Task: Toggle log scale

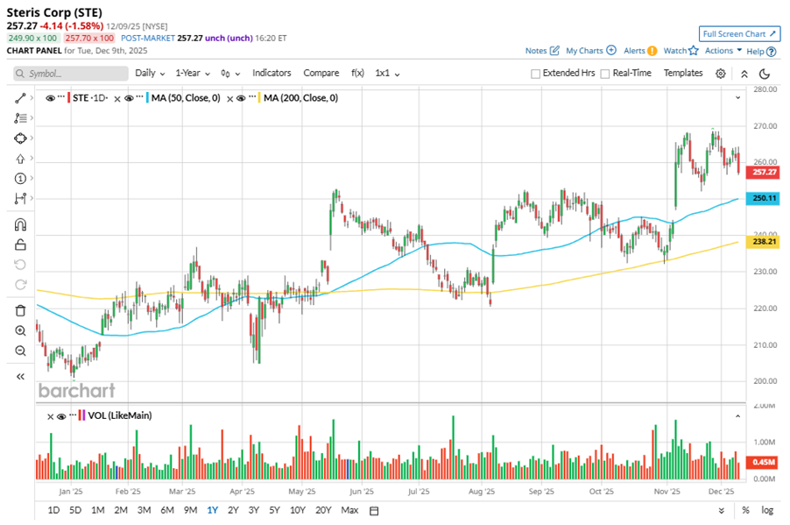Action: coord(767,510)
